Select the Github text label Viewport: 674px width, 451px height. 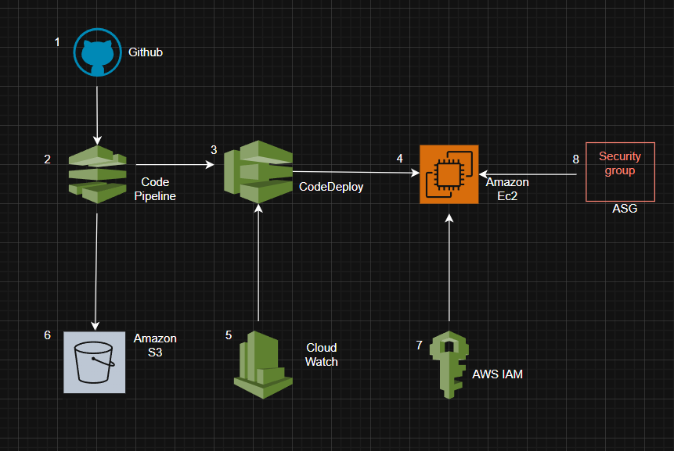point(146,52)
